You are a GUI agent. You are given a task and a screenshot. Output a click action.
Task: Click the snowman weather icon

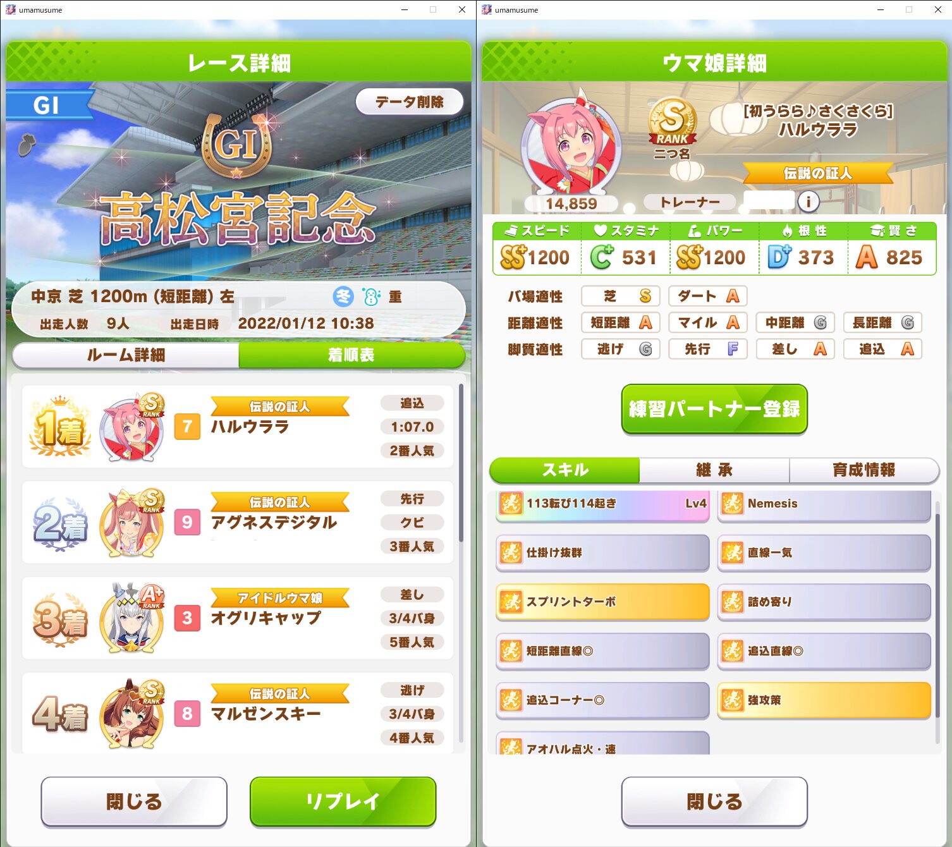point(371,296)
